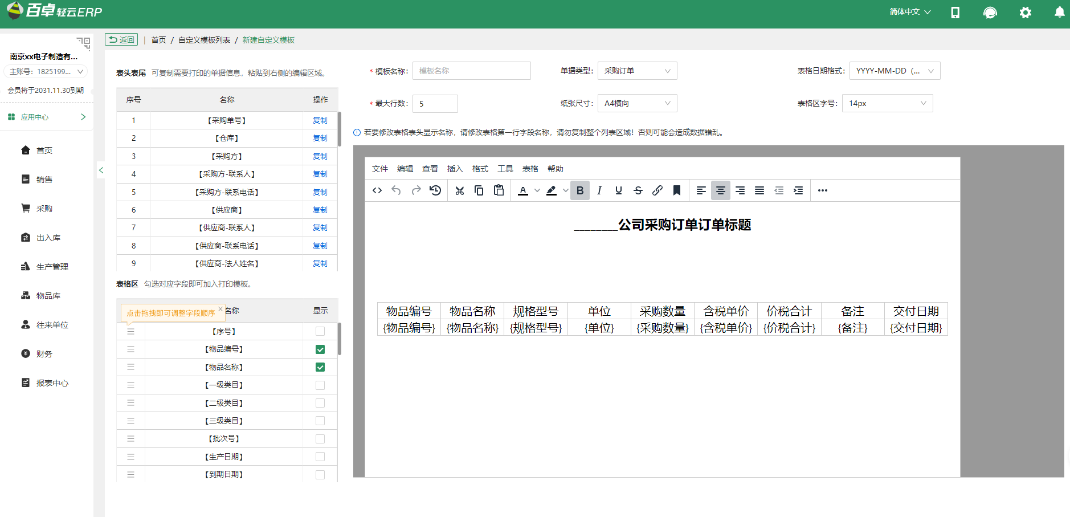Show more toolbar options ellipsis
The image size is (1070, 517).
pyautogui.click(x=823, y=190)
